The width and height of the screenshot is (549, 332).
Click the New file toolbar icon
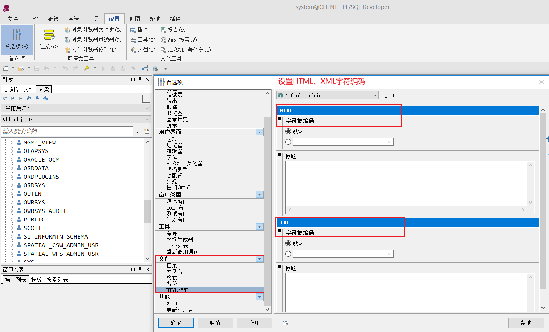6,68
